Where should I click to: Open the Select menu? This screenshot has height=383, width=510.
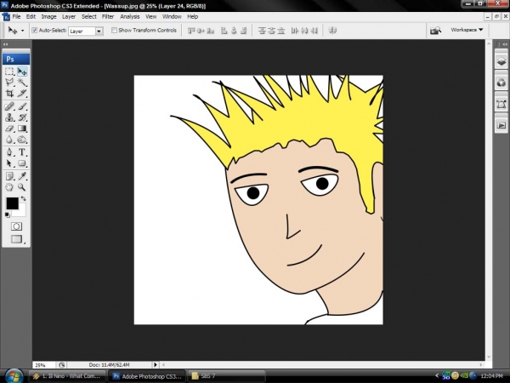[x=88, y=17]
